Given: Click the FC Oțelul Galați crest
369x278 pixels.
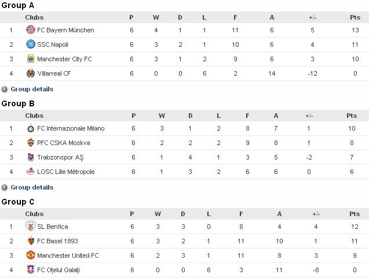Looking at the screenshot, I should coord(31,269).
